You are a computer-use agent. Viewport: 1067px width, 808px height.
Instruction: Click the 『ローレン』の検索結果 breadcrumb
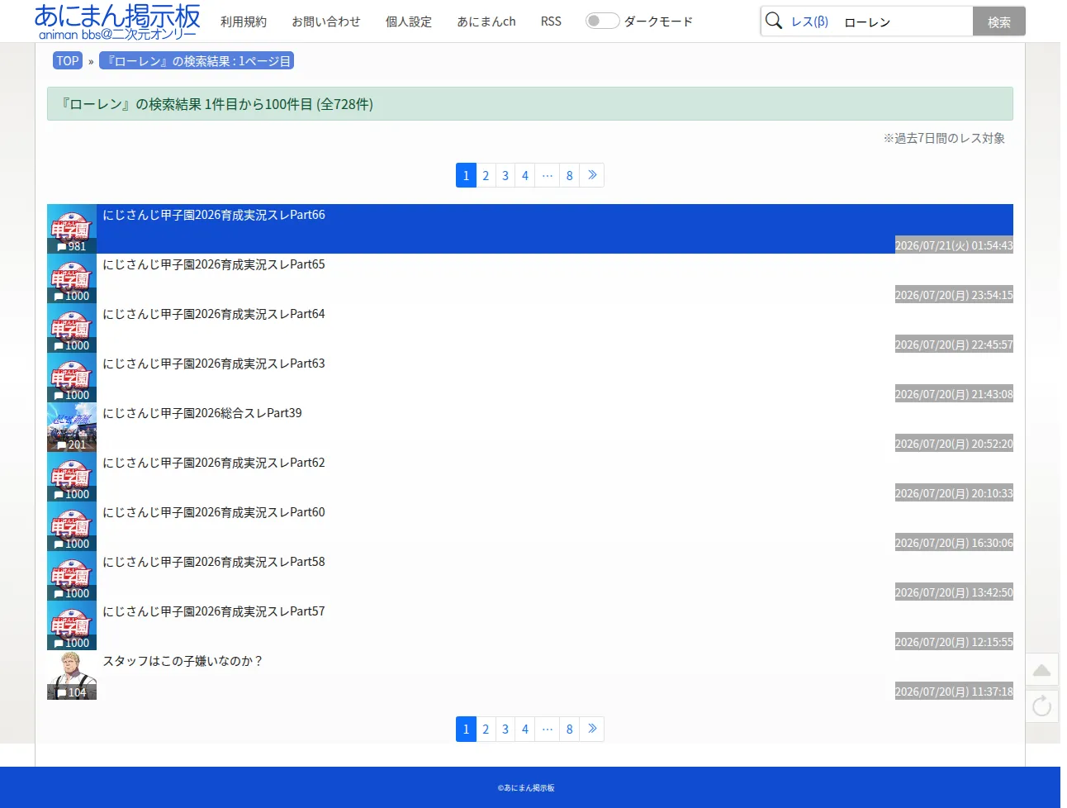[x=197, y=60]
